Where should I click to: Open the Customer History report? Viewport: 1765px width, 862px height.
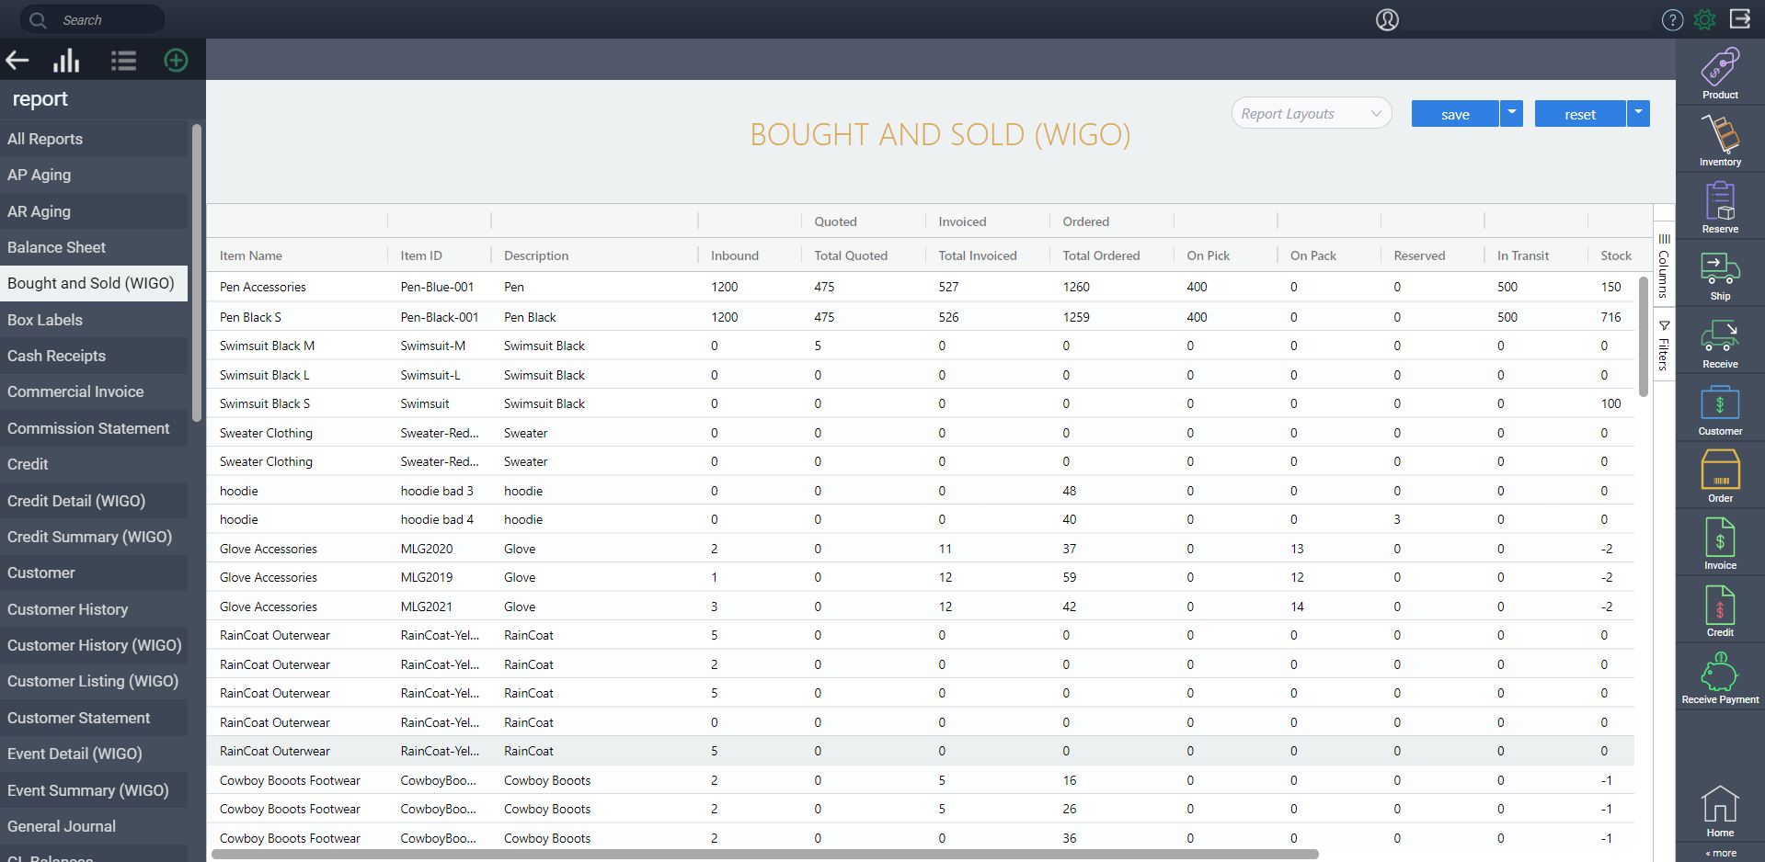pos(94,609)
